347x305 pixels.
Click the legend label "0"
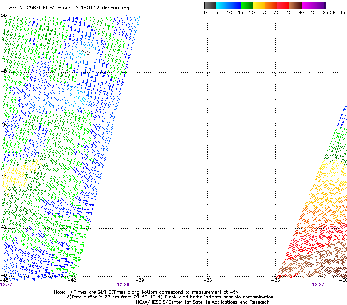click(x=205, y=13)
